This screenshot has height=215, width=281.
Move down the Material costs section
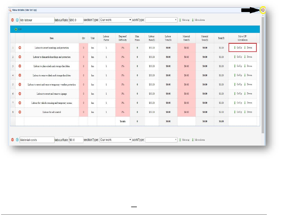click(x=198, y=140)
